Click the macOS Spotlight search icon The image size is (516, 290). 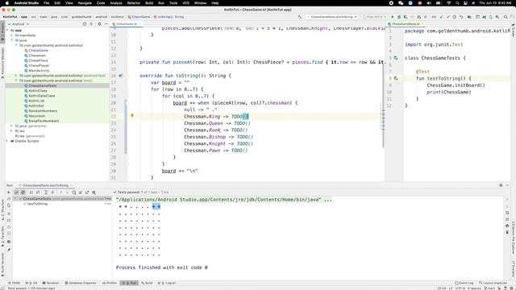(x=457, y=3)
